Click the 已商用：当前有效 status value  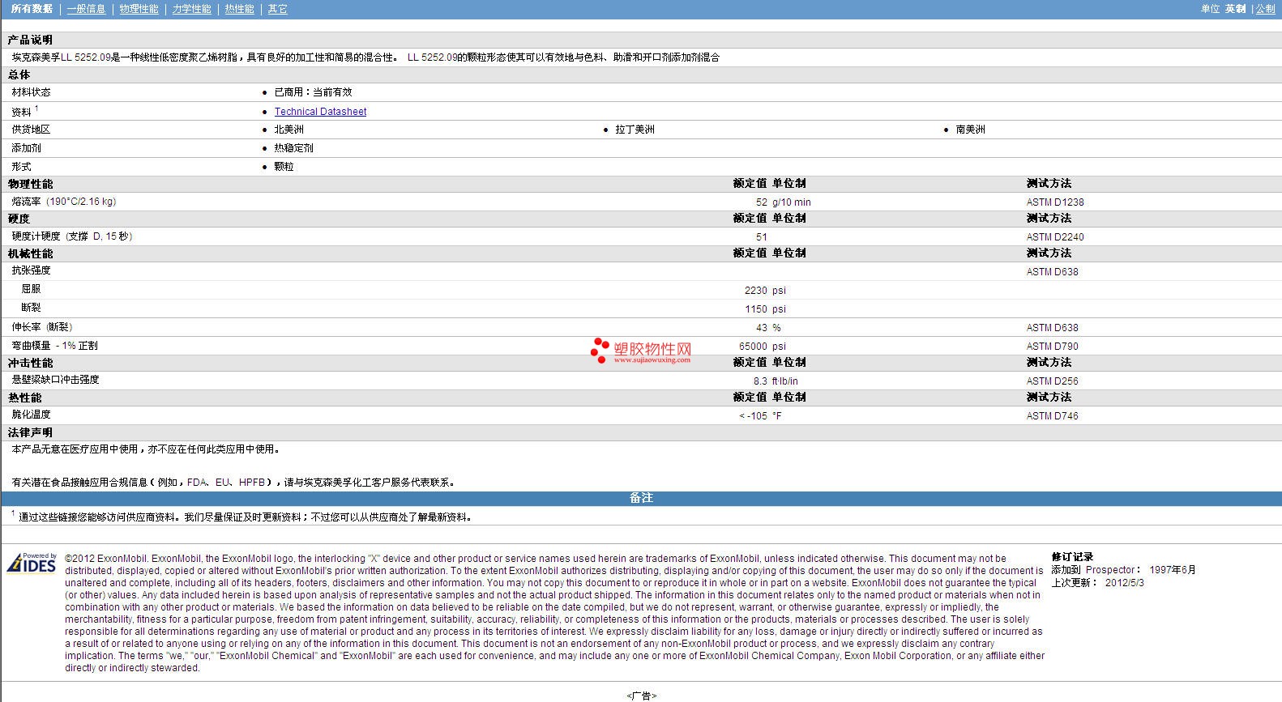[313, 92]
